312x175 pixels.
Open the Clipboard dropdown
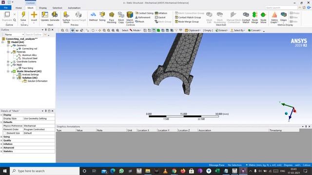click(193, 30)
